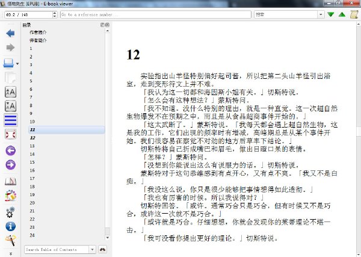Click the binoculars find button

[102, 249]
